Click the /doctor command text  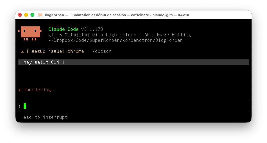(102, 51)
